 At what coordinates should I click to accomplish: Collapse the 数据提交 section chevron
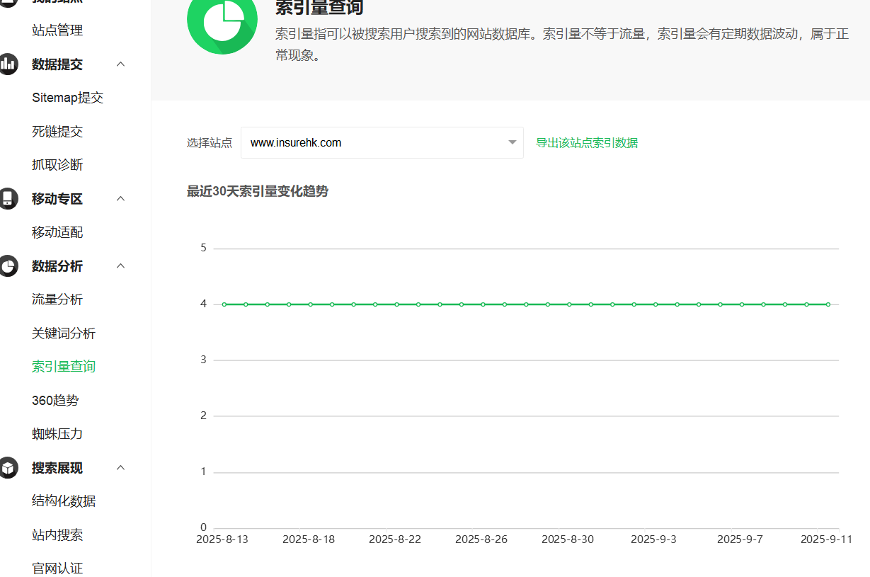[120, 64]
